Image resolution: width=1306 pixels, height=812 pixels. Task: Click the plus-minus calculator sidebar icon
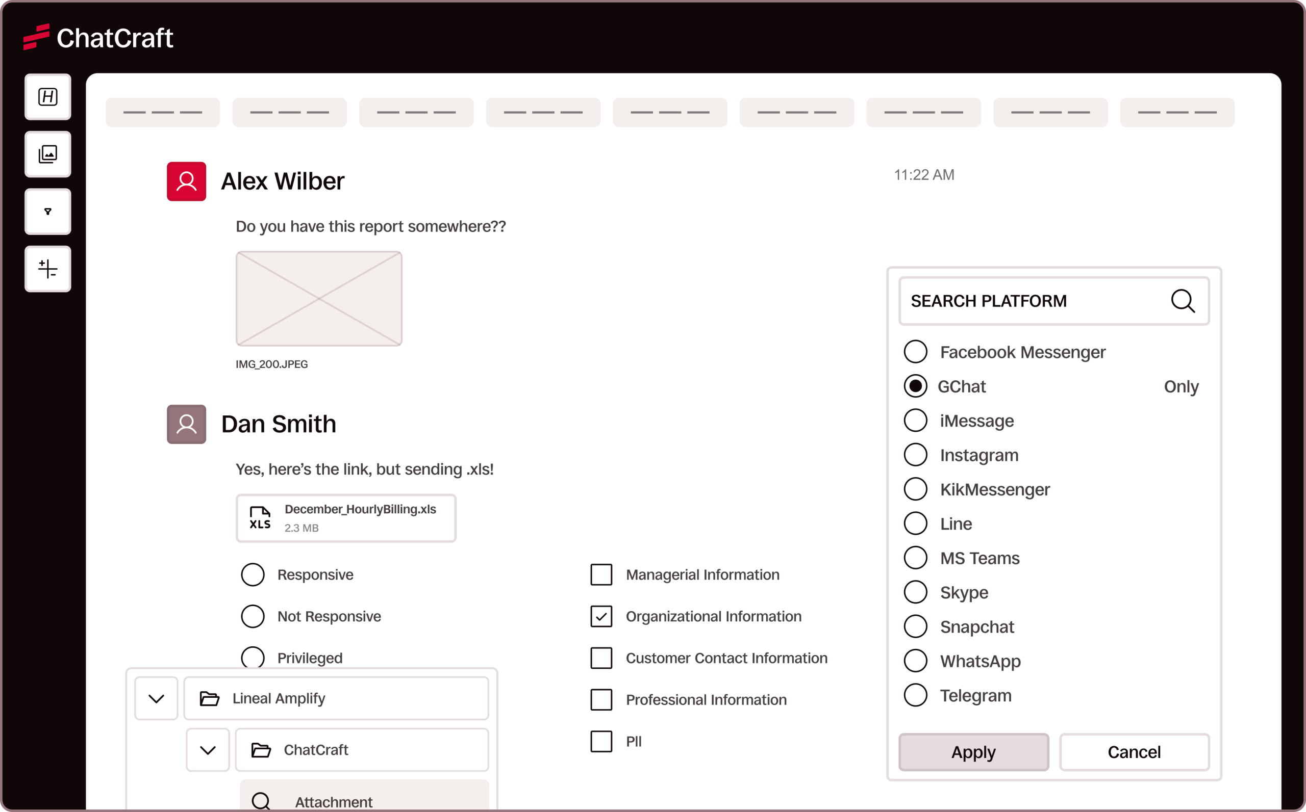pos(48,269)
